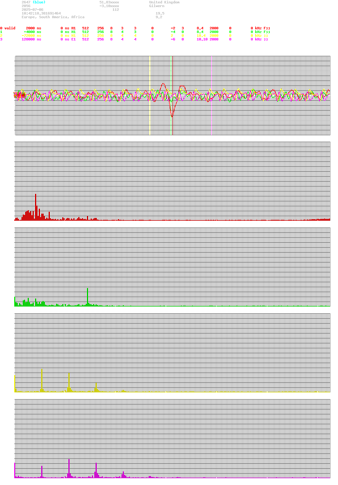
Task: Click the country label "United Kingdom"
Action: click(x=164, y=2)
